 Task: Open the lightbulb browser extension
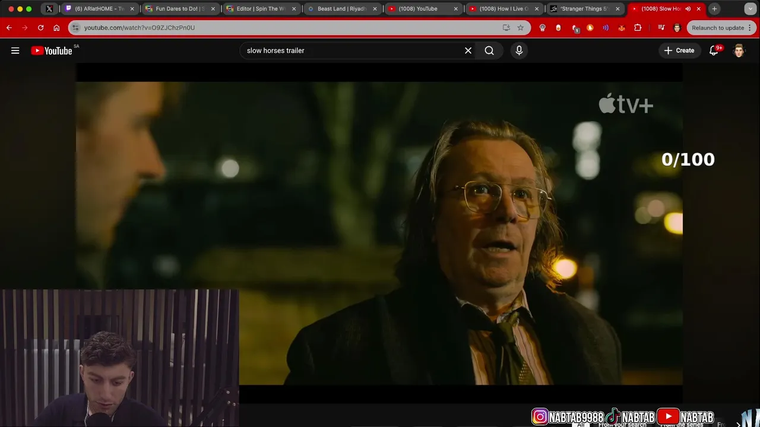tap(542, 28)
